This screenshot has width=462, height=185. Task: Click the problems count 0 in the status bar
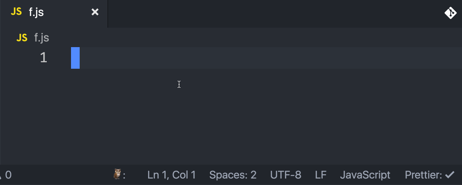tap(8, 175)
